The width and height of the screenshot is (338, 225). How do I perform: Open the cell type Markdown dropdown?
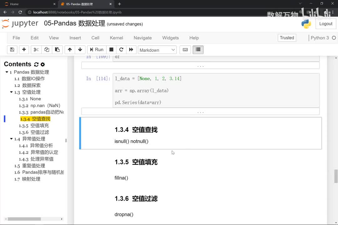click(157, 50)
